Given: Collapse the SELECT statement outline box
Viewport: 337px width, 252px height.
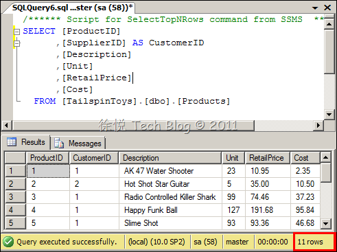Looking at the screenshot, I should [16, 32].
